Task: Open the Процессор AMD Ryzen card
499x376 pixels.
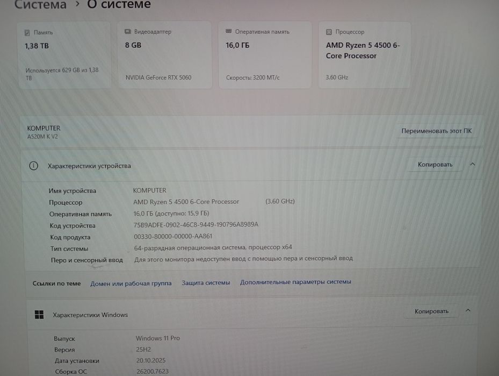Action: (365, 55)
